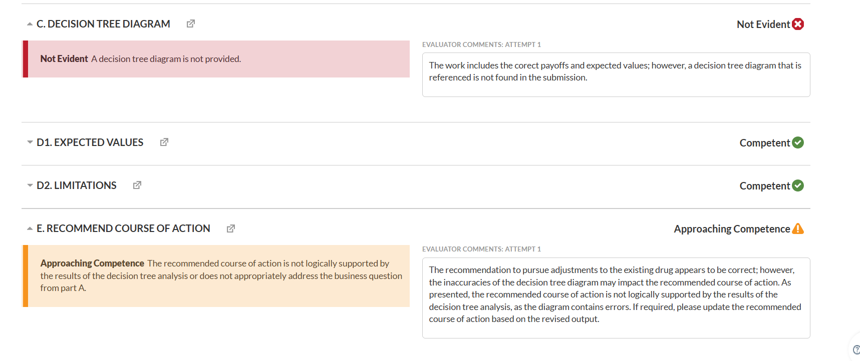The image size is (860, 361).
Task: Click the D1. Expected Values heading
Action: click(90, 142)
